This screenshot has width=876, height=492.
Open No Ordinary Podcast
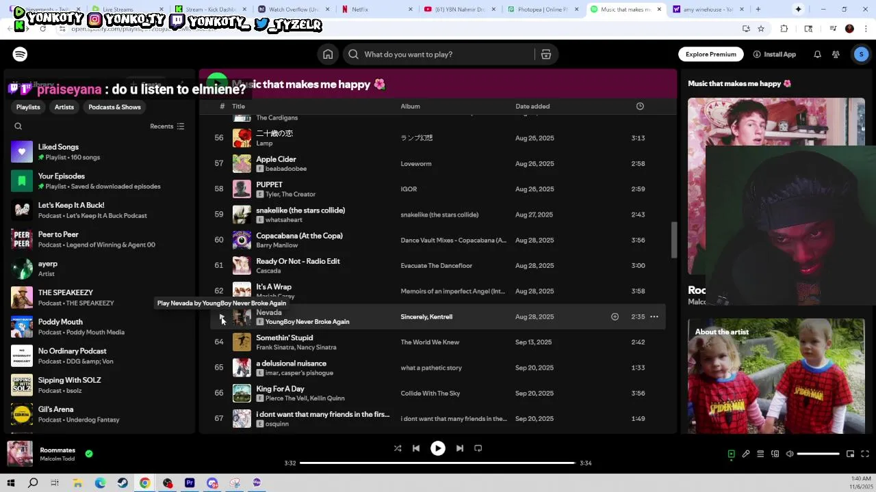pos(99,356)
